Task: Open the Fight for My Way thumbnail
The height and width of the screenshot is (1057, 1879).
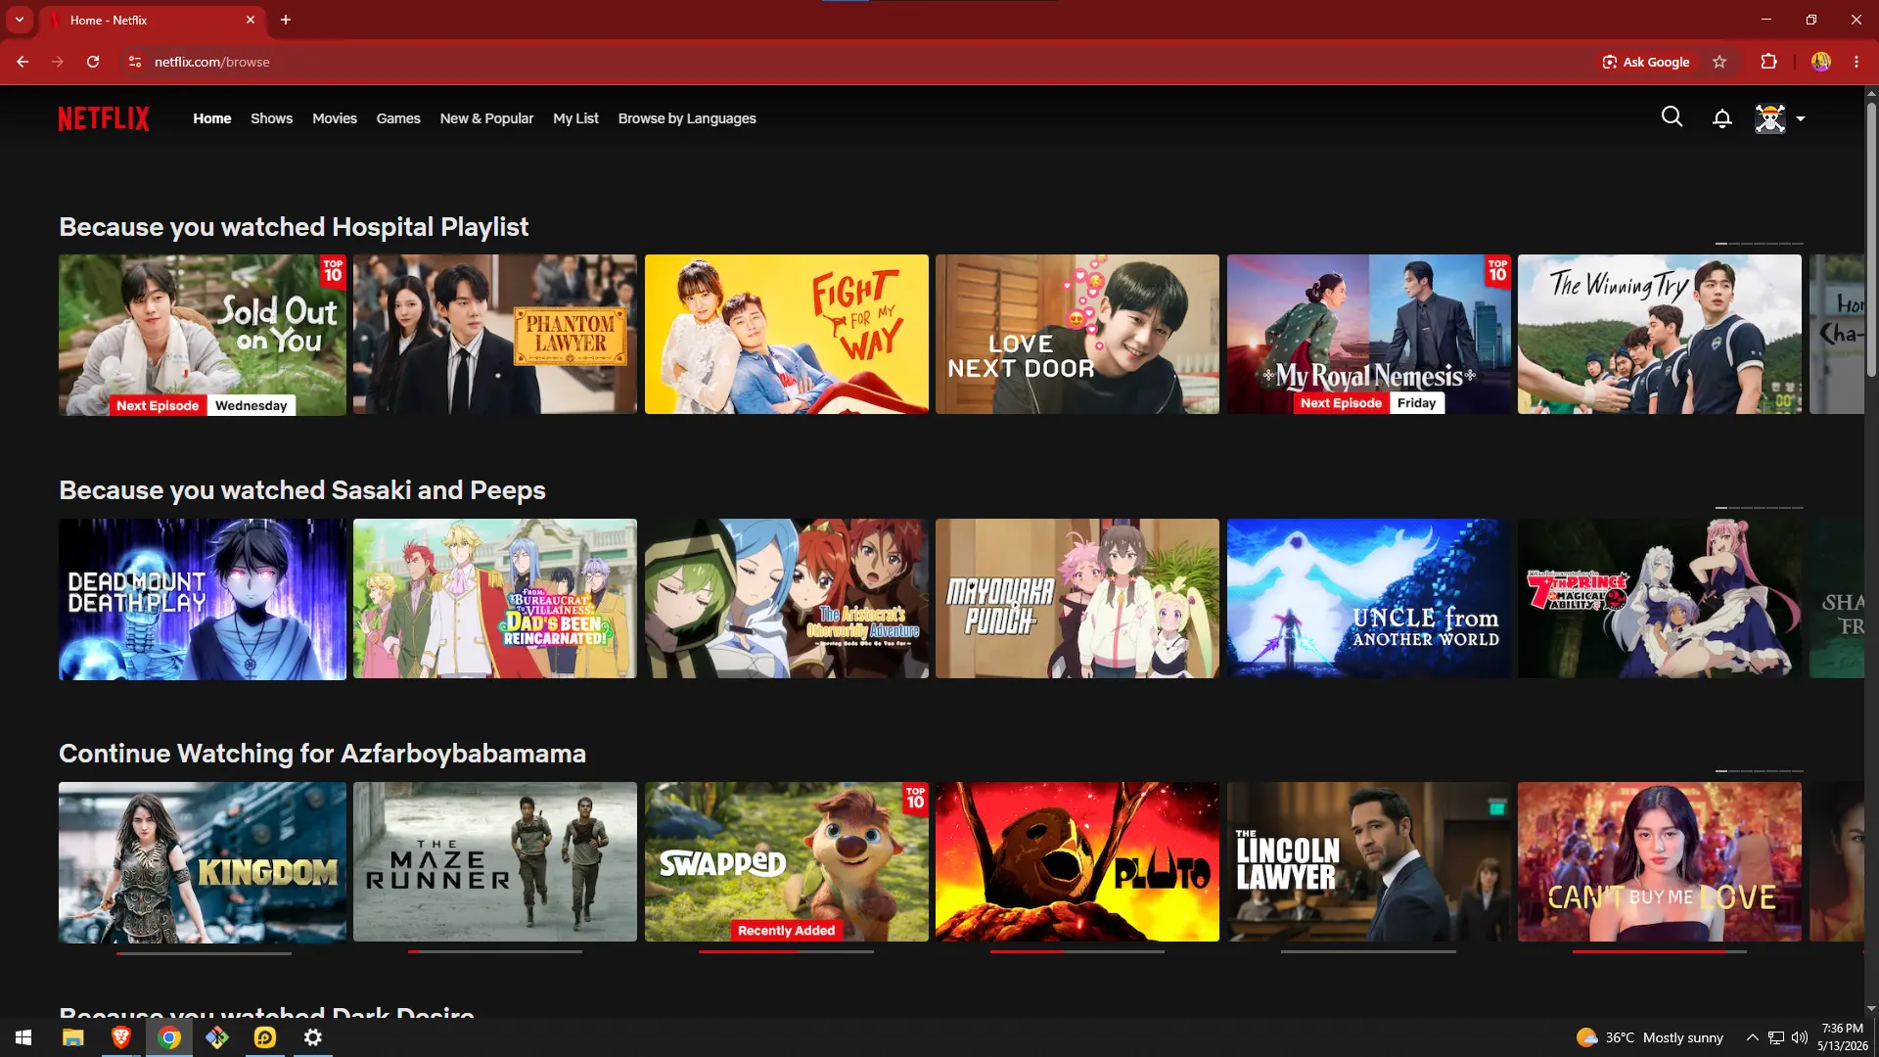Action: pyautogui.click(x=787, y=335)
